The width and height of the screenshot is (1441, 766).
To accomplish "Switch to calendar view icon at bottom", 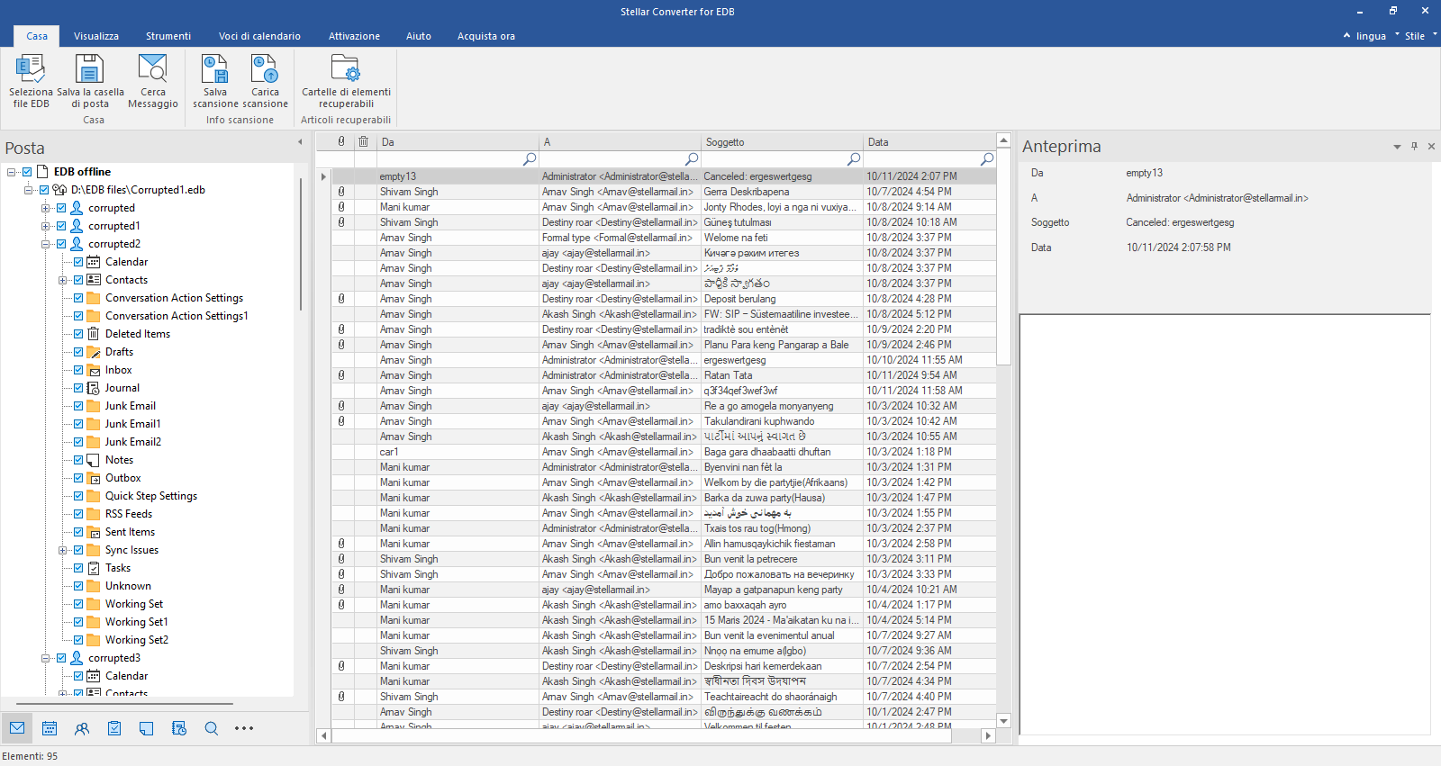I will pyautogui.click(x=50, y=728).
